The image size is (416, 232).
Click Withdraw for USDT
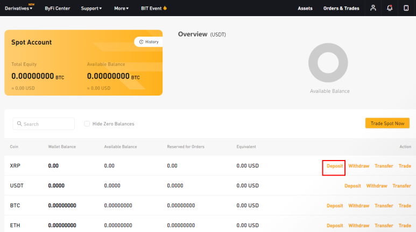pyautogui.click(x=377, y=186)
